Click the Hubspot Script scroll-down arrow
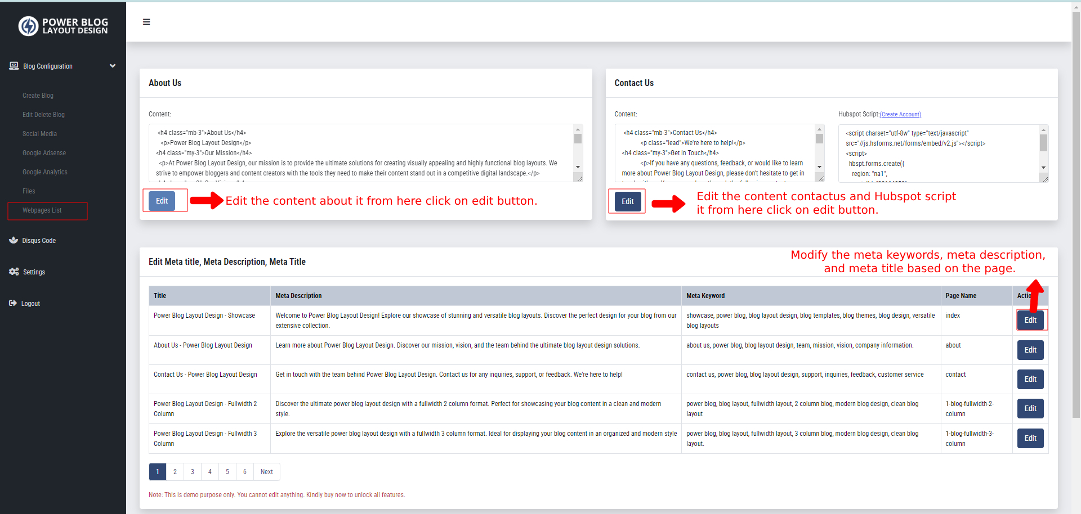Viewport: 1081px width, 514px height. point(1044,167)
